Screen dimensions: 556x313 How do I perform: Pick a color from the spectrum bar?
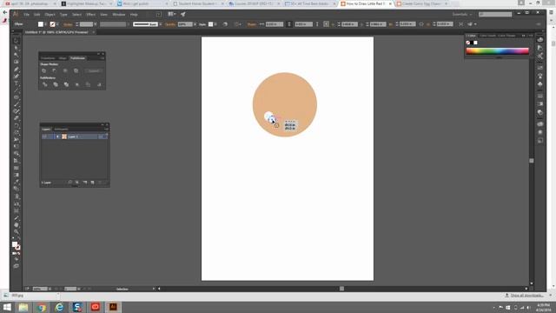pos(497,50)
